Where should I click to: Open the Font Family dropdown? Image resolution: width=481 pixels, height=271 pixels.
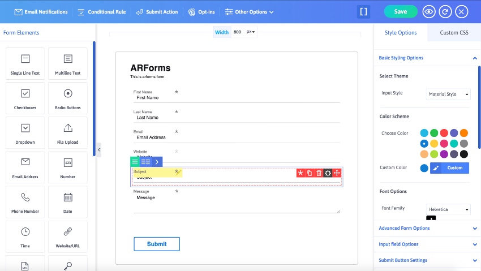pyautogui.click(x=448, y=209)
